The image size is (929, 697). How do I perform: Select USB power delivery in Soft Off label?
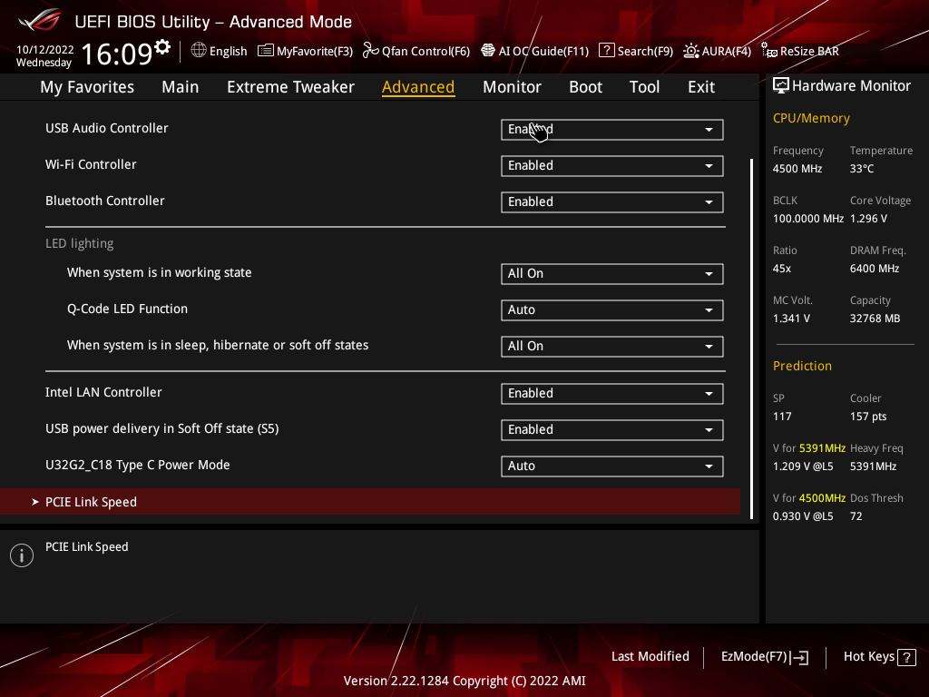(161, 428)
